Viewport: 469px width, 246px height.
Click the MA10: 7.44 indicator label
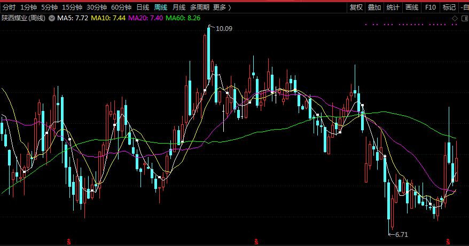108,18
